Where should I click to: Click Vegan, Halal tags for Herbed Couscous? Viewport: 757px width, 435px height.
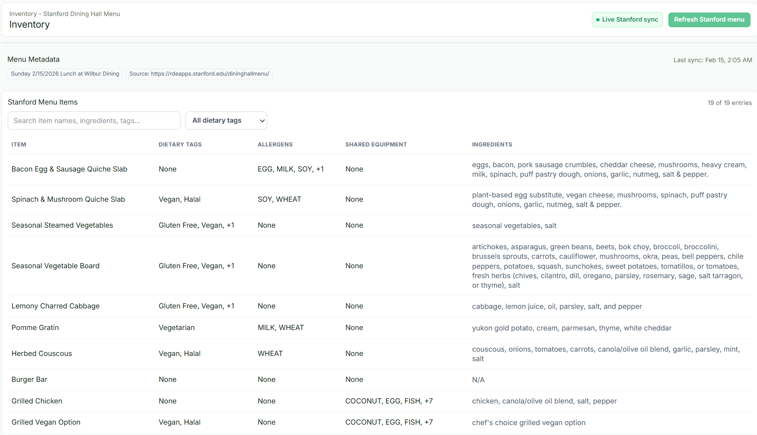pos(180,353)
